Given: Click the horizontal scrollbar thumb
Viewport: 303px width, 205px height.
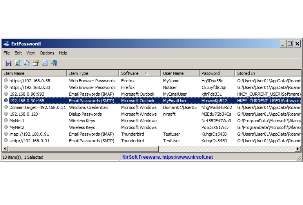Looking at the screenshot, I should click(x=83, y=149).
